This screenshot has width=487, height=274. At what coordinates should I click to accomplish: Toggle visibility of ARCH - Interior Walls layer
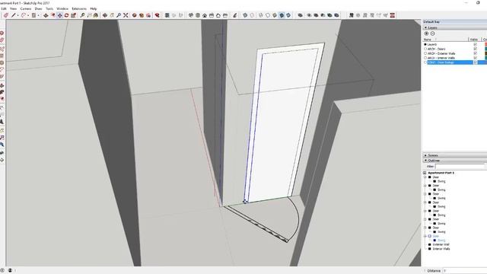(475, 58)
